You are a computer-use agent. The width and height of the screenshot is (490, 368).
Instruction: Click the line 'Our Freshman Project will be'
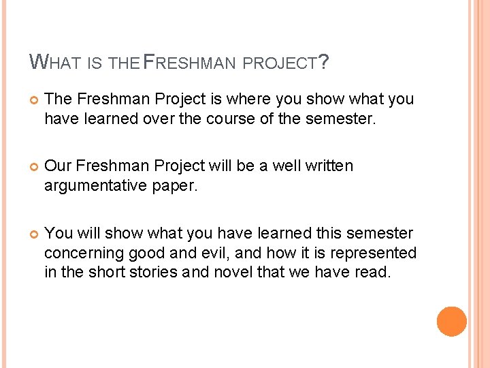click(199, 166)
